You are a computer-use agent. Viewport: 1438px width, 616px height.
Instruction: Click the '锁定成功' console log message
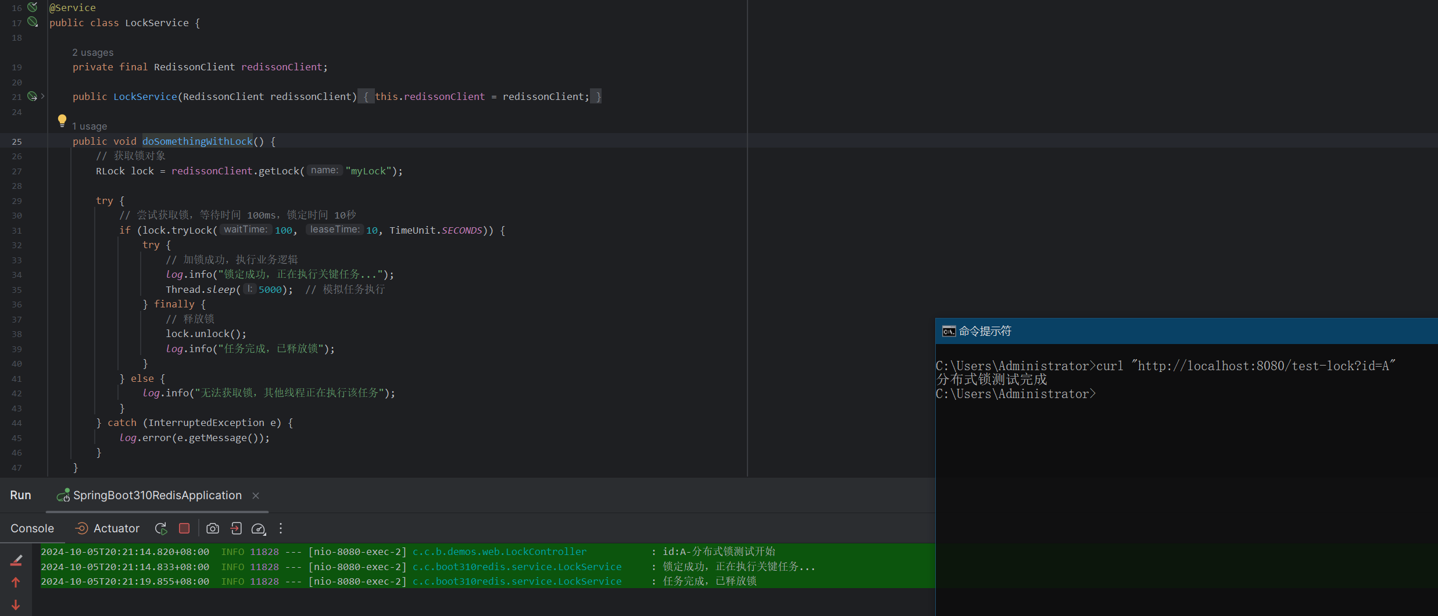click(739, 567)
